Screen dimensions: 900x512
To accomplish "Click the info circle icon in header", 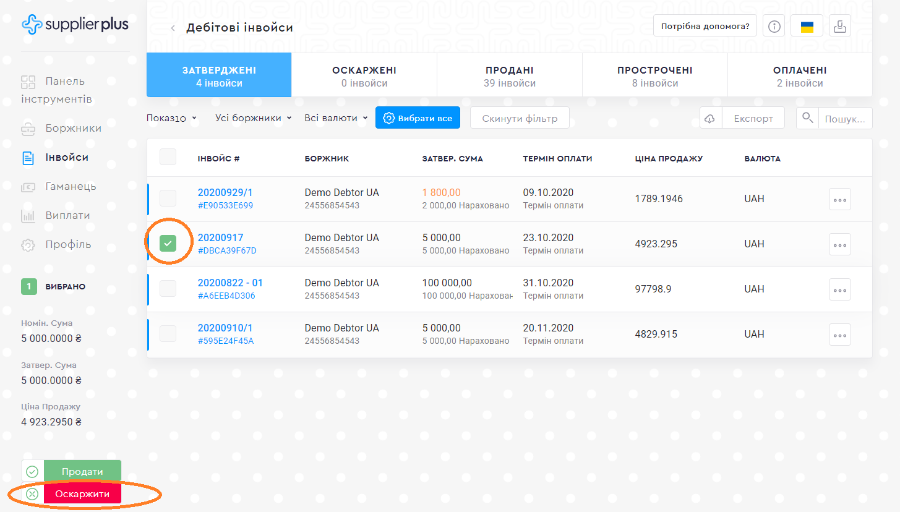I will (x=774, y=27).
